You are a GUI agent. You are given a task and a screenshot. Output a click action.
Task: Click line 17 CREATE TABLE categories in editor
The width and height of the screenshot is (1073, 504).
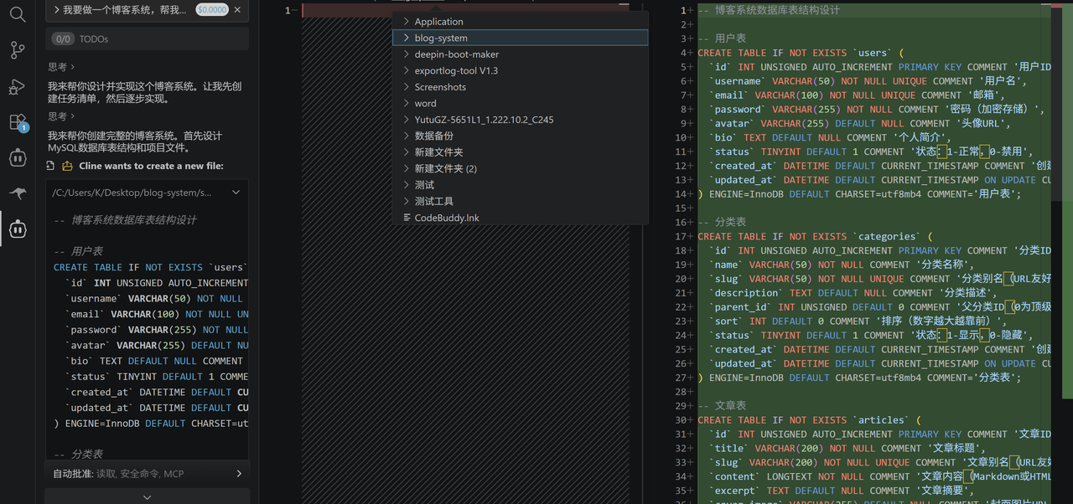[815, 236]
